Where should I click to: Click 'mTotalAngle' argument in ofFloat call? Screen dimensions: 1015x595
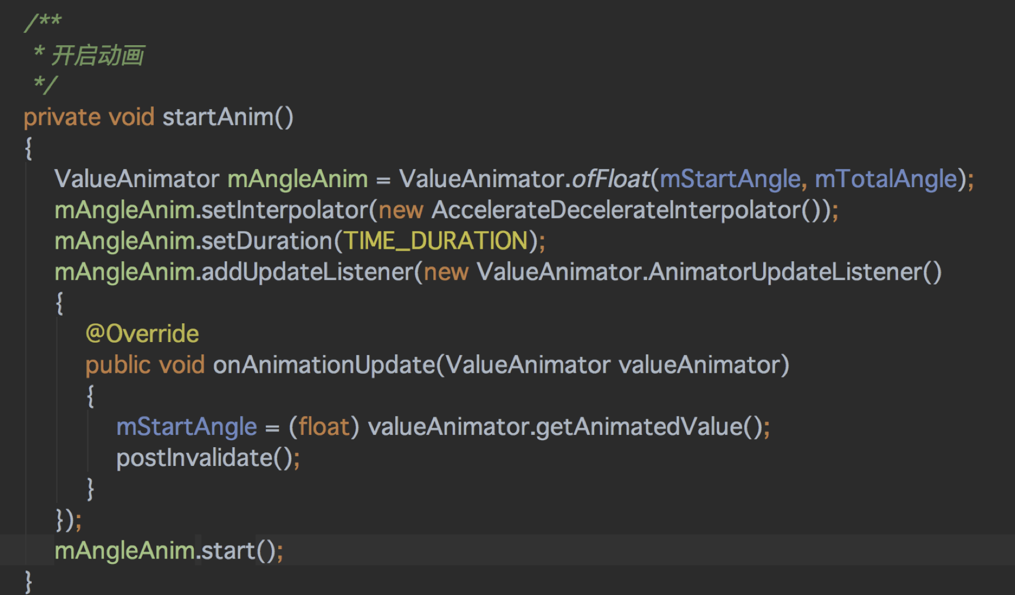click(x=886, y=178)
